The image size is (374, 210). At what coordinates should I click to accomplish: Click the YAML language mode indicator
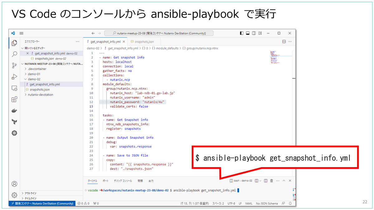click(249, 203)
